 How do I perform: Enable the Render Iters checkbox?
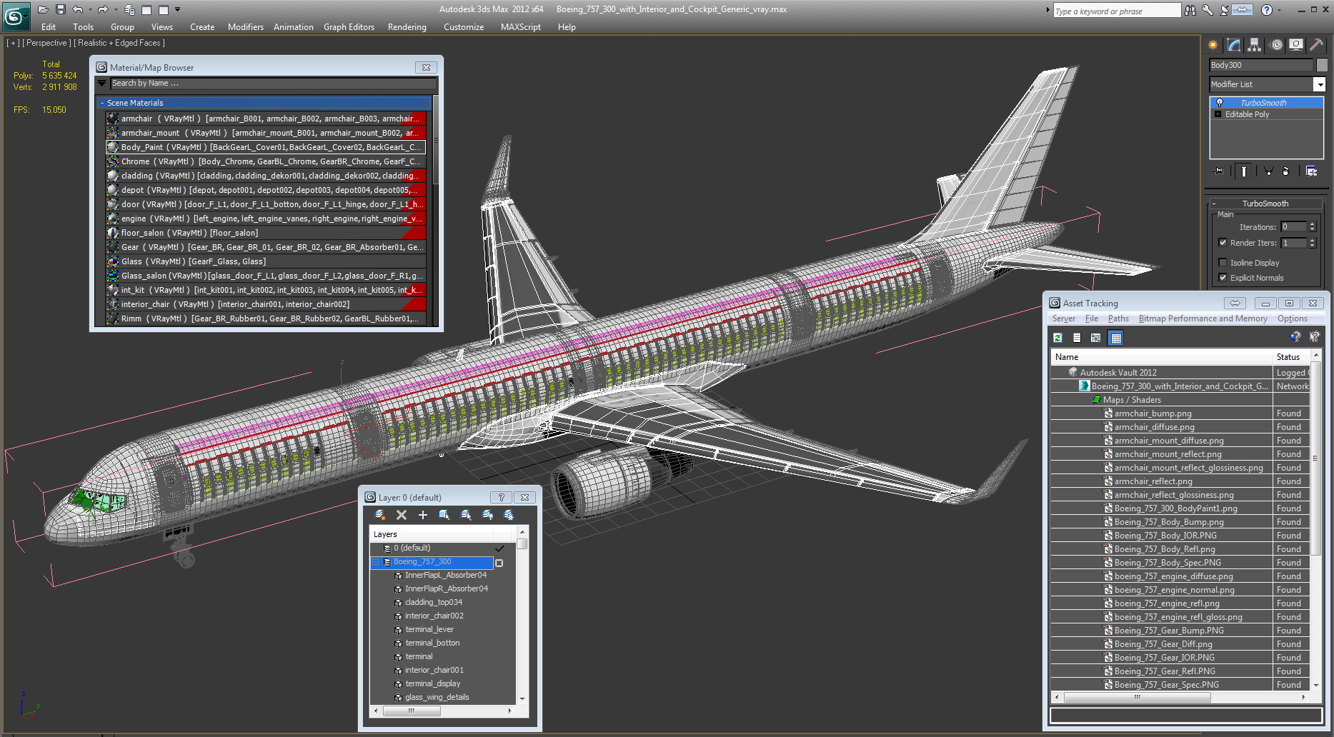[x=1223, y=243]
